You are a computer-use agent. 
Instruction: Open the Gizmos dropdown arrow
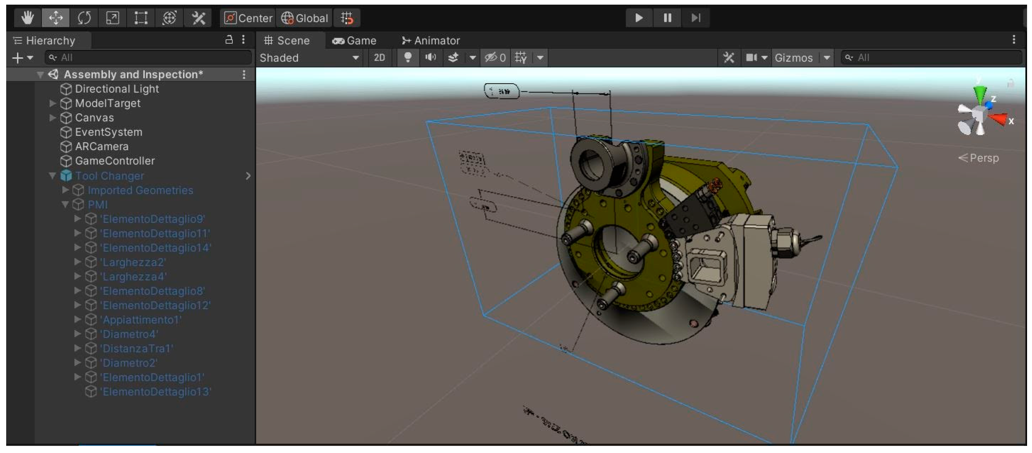click(x=827, y=58)
